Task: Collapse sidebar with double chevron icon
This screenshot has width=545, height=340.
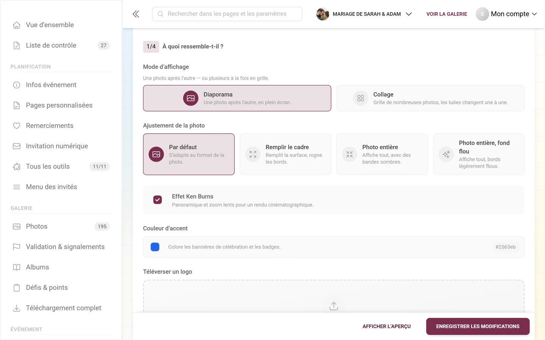Action: (136, 14)
